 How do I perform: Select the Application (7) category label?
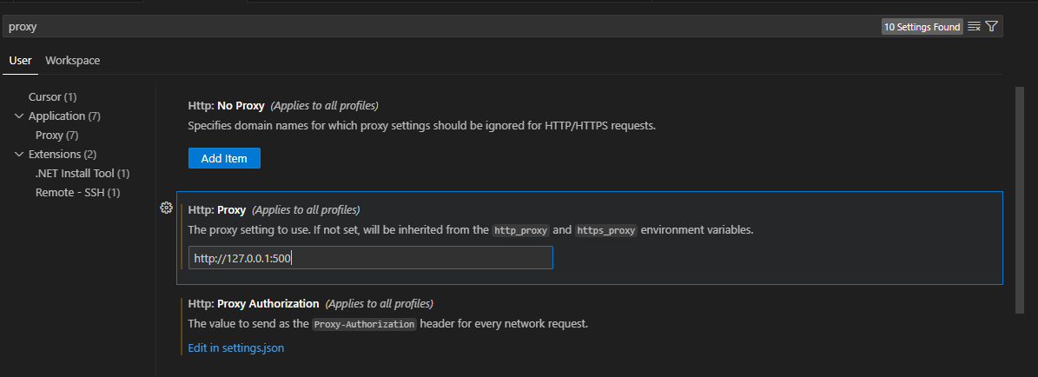[64, 116]
